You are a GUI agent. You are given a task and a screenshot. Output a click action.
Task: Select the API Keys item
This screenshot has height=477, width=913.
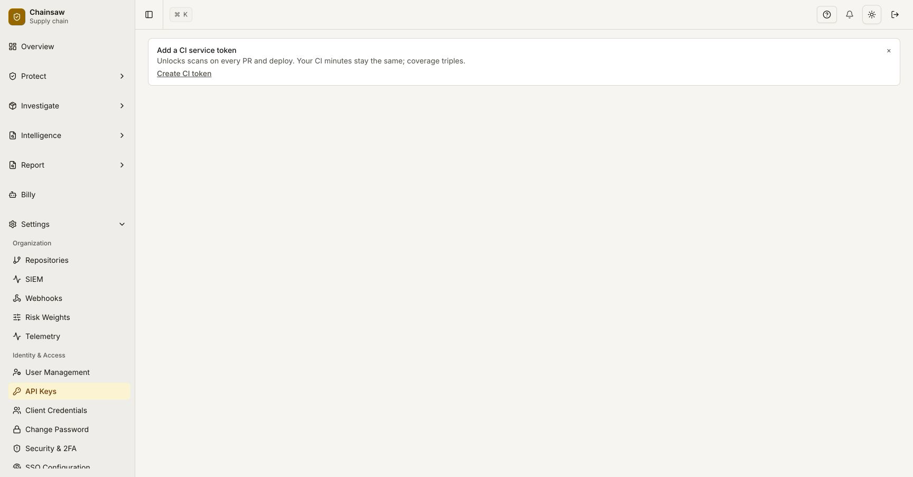69,391
